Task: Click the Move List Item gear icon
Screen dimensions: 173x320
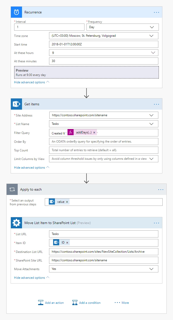Action: pyautogui.click(x=16, y=223)
